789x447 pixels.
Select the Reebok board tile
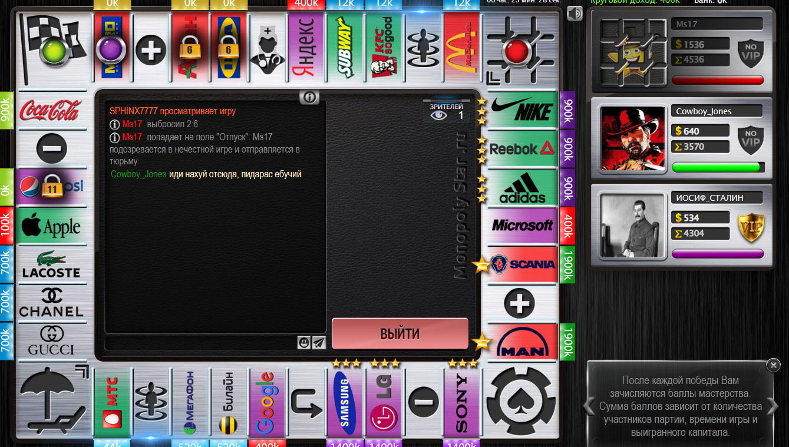click(x=523, y=149)
